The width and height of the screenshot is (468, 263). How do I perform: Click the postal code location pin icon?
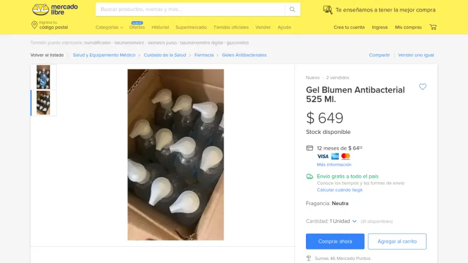click(x=34, y=25)
